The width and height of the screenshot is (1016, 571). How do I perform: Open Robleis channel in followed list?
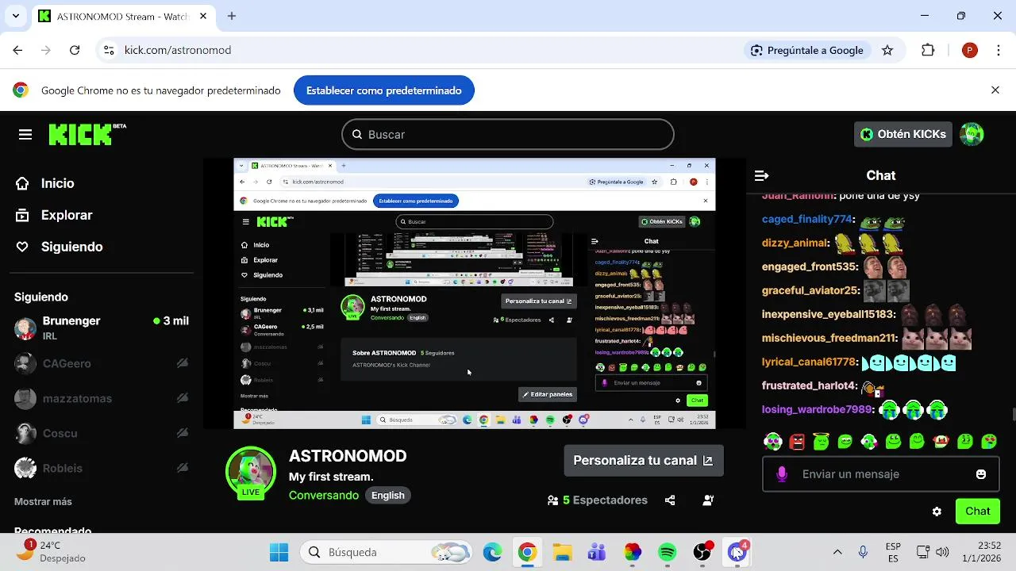tap(102, 468)
